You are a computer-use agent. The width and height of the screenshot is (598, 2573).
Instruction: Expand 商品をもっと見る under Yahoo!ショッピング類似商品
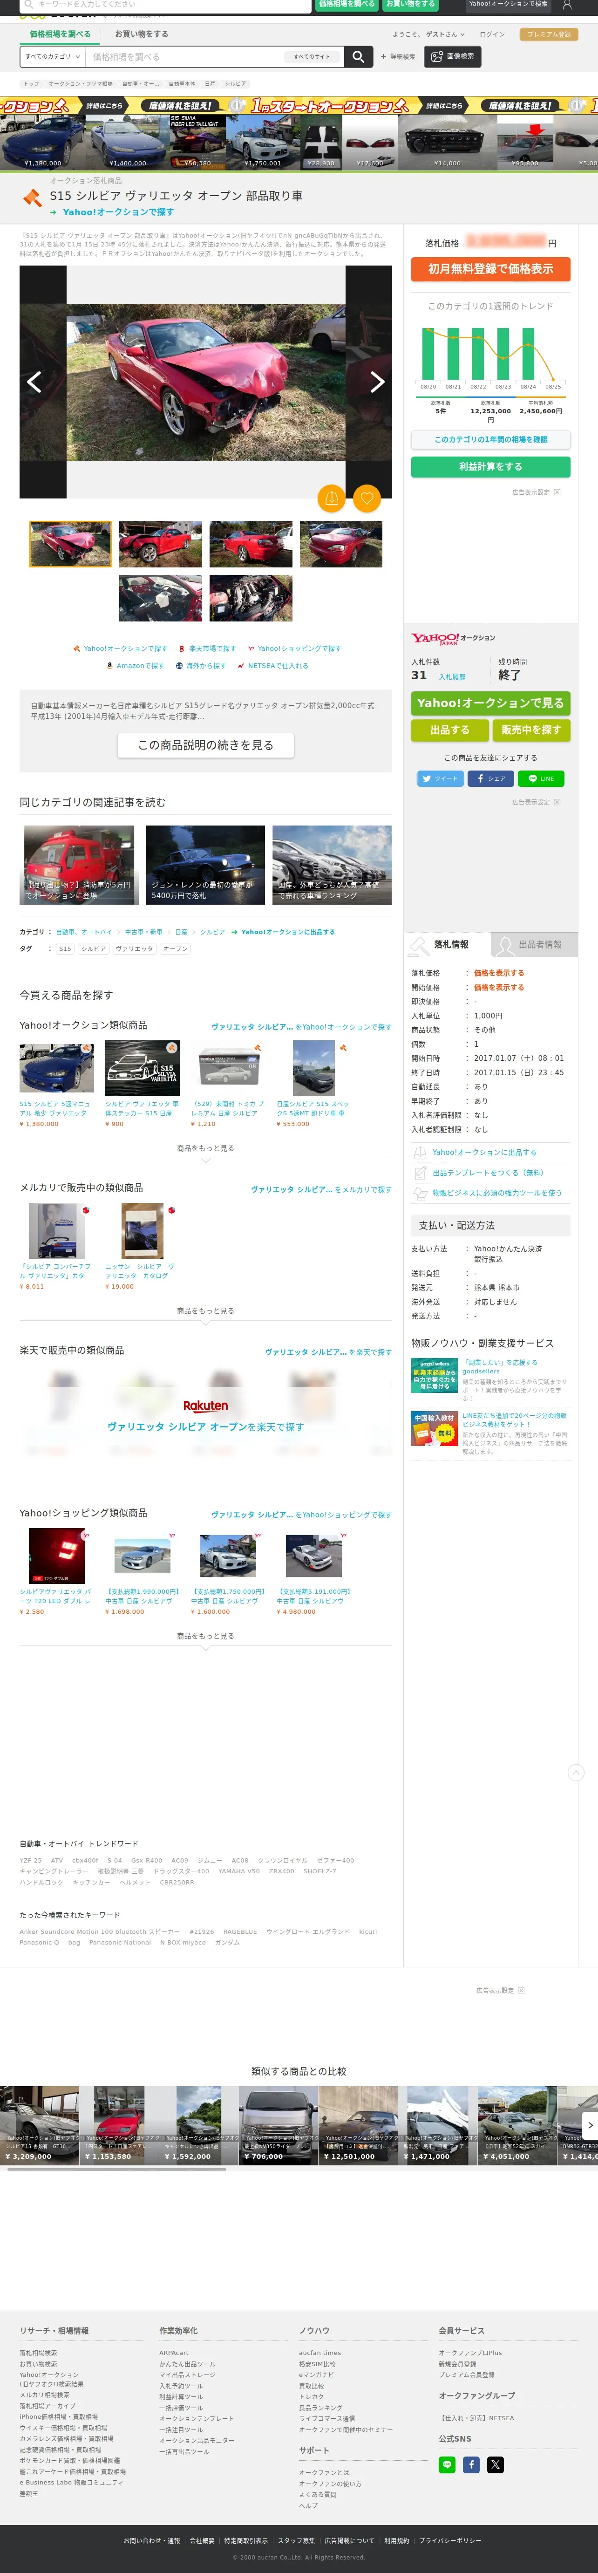tap(206, 1636)
